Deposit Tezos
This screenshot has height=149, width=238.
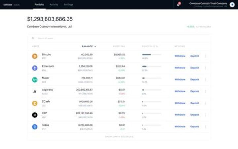195,126
